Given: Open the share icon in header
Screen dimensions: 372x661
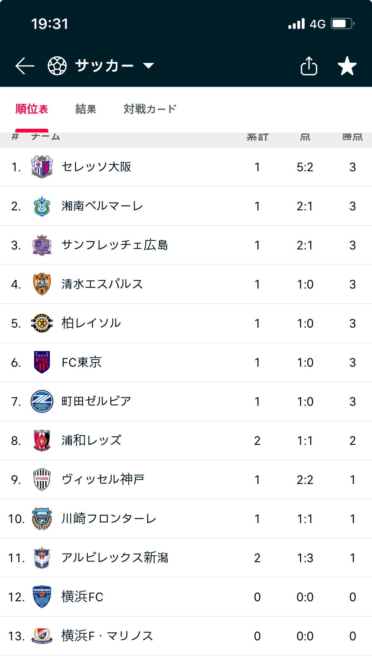Looking at the screenshot, I should 309,66.
